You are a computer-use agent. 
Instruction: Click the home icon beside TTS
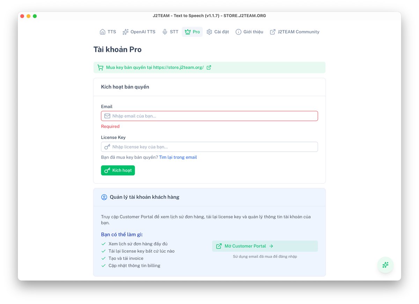coord(102,32)
